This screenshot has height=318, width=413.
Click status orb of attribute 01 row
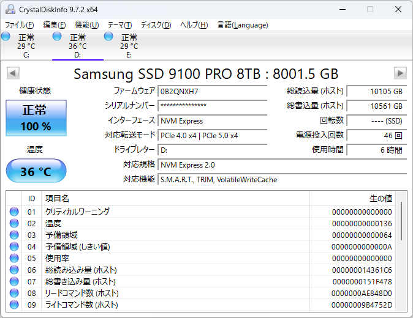click(14, 212)
